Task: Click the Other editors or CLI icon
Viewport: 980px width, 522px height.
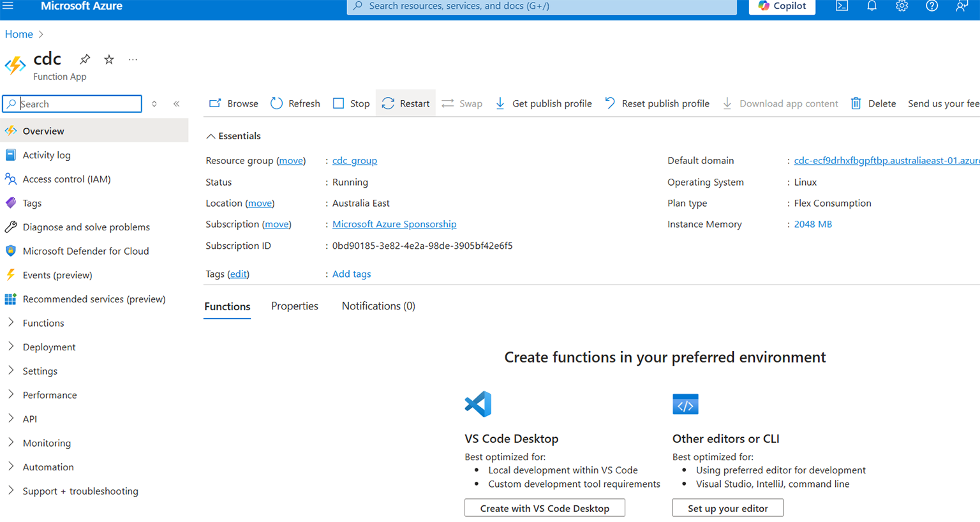Action: (686, 405)
